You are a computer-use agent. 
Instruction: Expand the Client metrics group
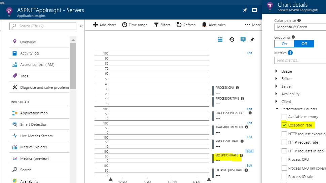pyautogui.click(x=276, y=102)
